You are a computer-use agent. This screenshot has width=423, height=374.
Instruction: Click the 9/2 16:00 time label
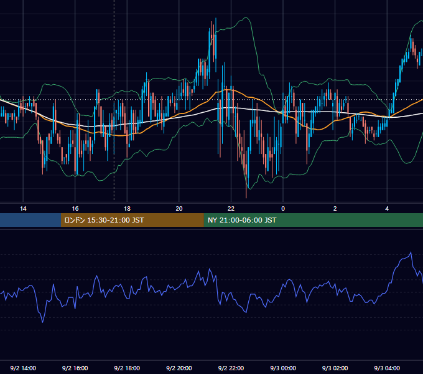tap(75, 368)
